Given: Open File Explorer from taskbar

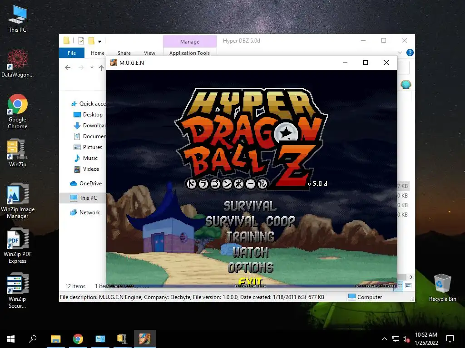Looking at the screenshot, I should (x=55, y=339).
